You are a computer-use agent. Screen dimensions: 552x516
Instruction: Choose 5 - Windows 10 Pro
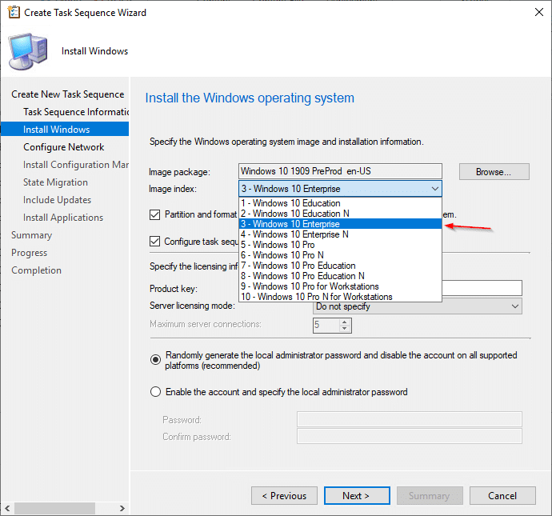point(340,245)
